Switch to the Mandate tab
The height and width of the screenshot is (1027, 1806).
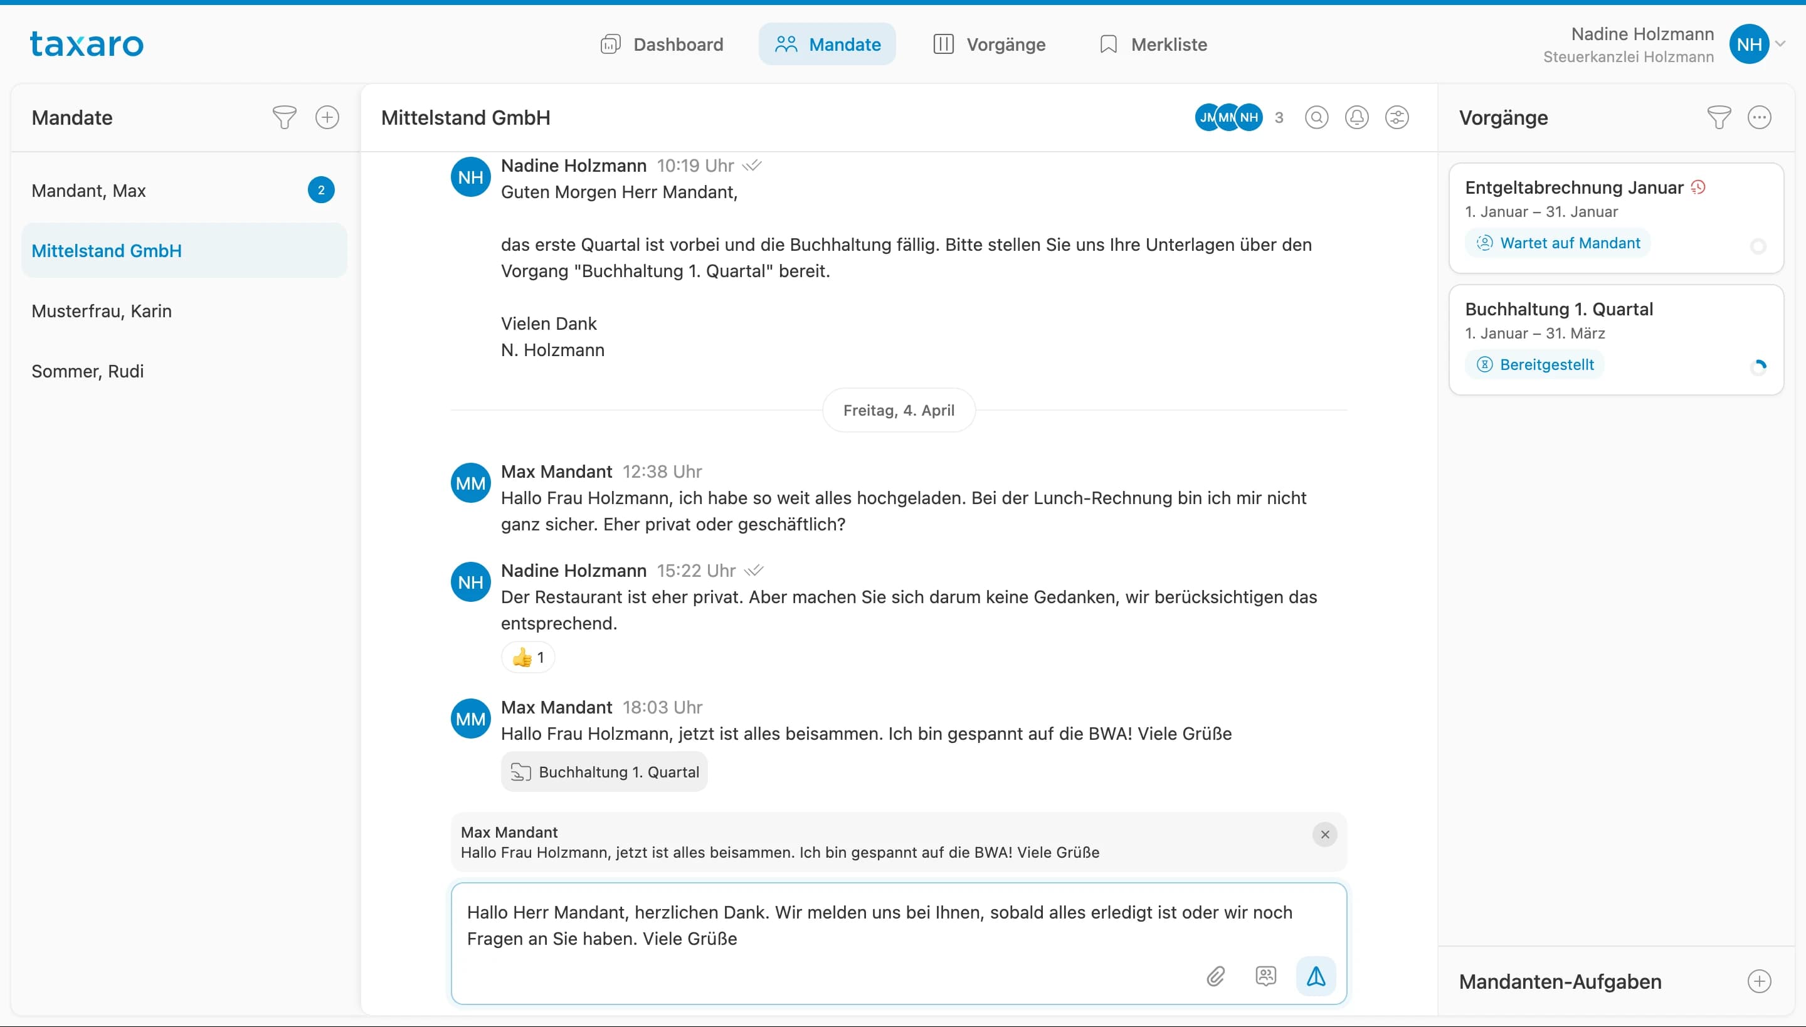[828, 45]
